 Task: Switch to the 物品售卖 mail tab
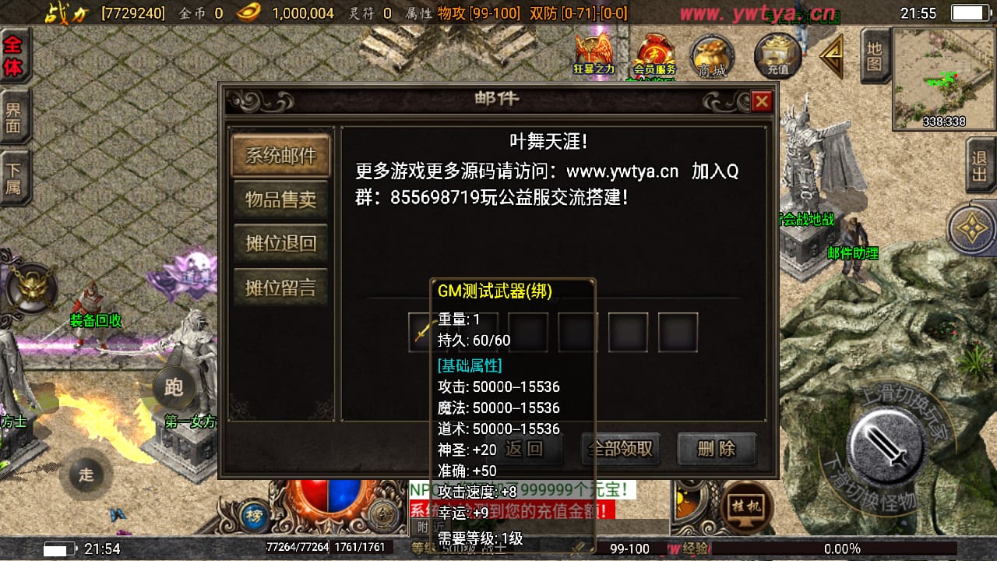pos(281,199)
